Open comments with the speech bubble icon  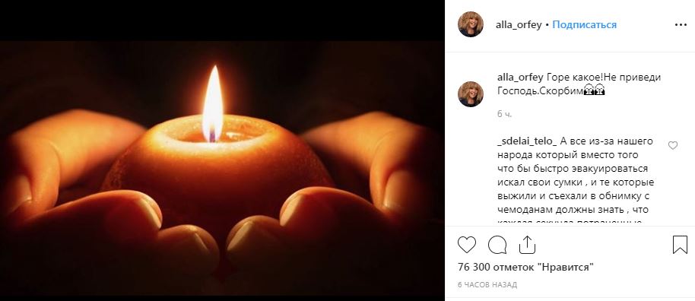497,245
